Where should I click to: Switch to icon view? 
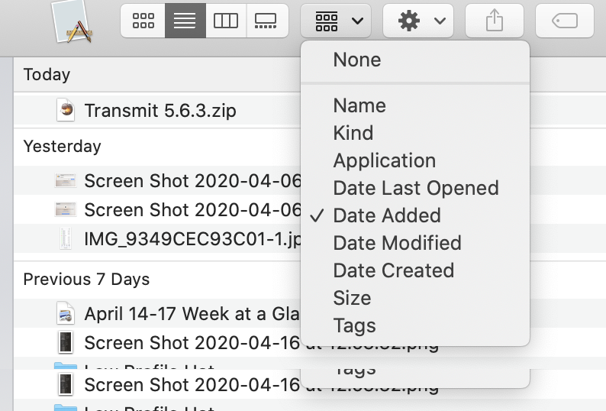coord(143,21)
